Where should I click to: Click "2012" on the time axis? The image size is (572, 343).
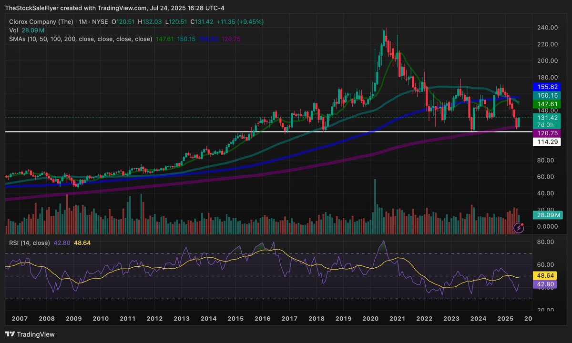tap(154, 319)
